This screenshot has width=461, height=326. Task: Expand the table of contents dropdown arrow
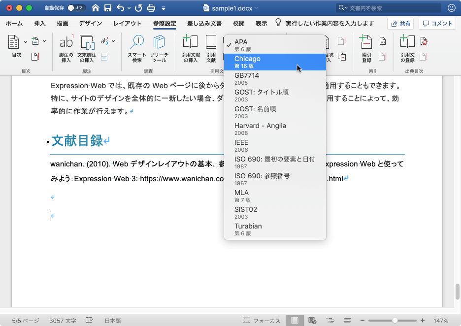click(x=26, y=42)
